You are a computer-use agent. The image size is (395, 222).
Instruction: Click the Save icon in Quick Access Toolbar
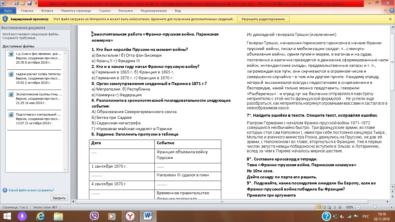[x=29, y=3]
